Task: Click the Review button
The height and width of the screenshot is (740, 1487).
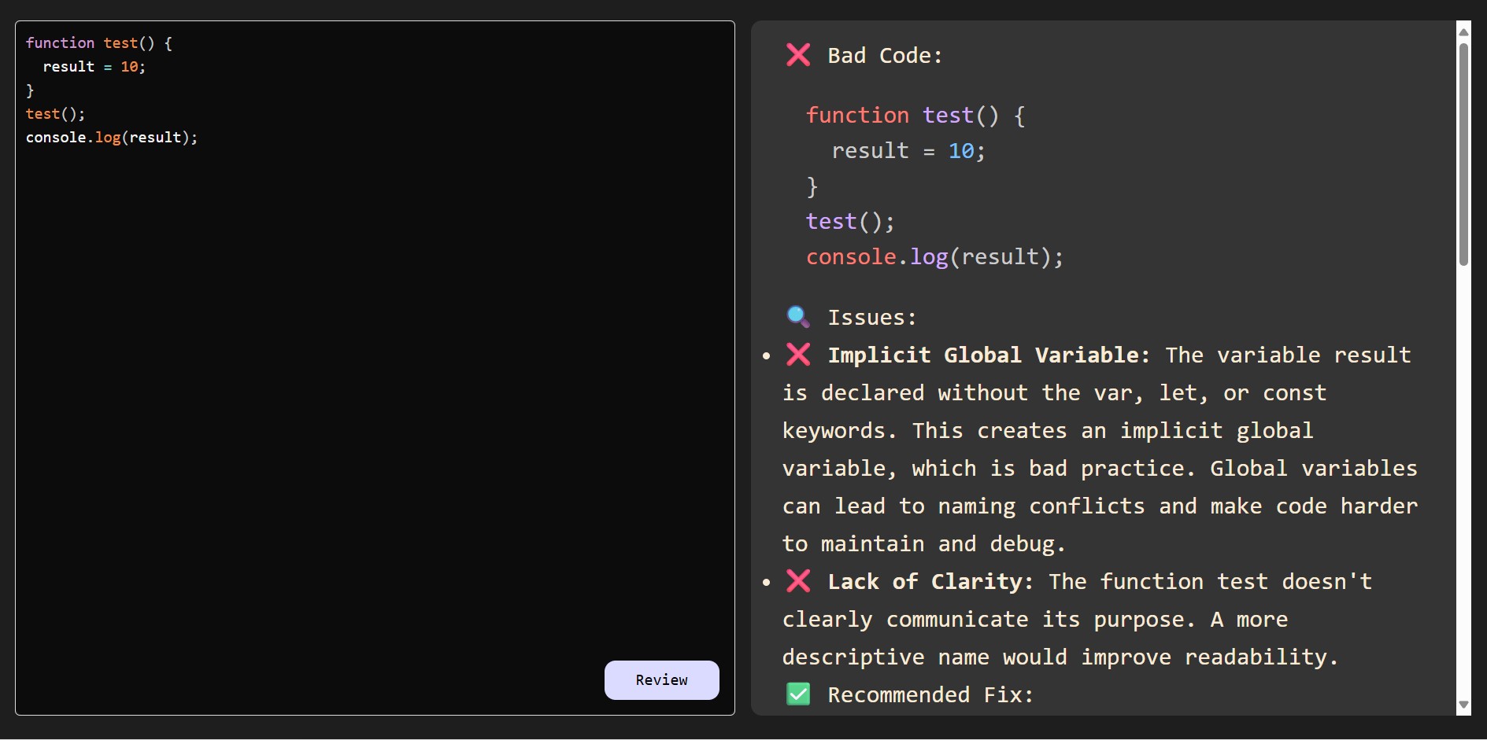Action: [x=661, y=680]
